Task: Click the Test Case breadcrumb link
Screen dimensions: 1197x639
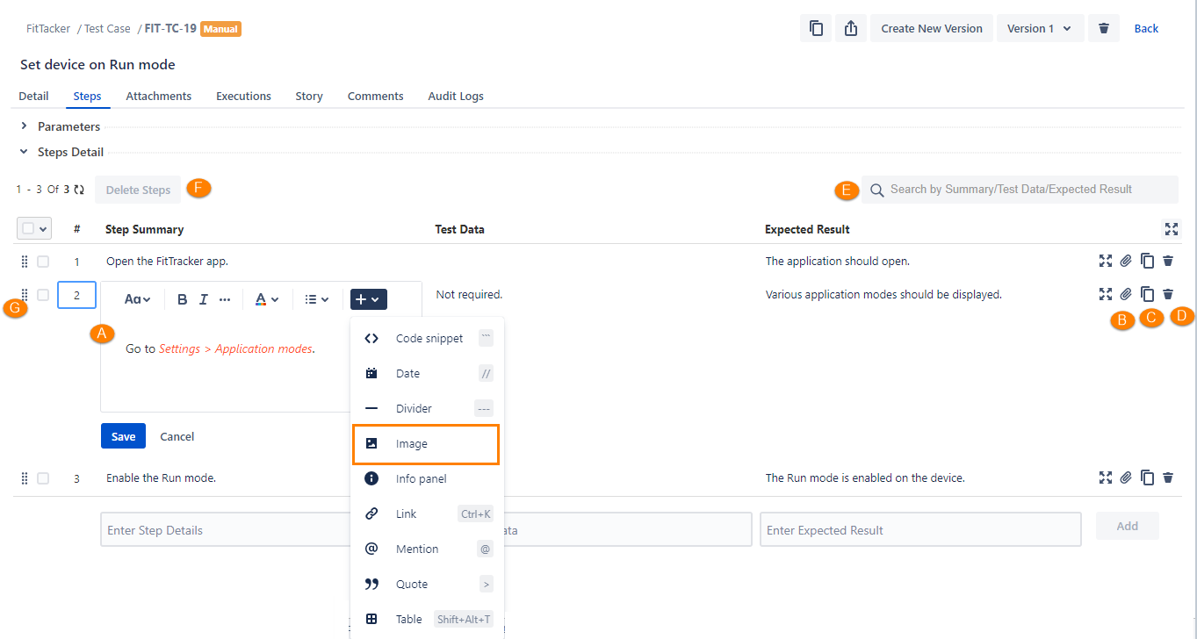Action: [107, 28]
